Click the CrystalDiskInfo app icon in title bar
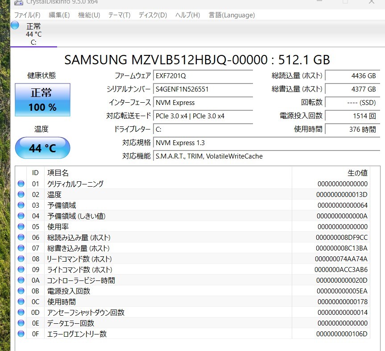 (19, 2)
